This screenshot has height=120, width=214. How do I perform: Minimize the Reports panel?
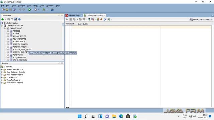59,63
